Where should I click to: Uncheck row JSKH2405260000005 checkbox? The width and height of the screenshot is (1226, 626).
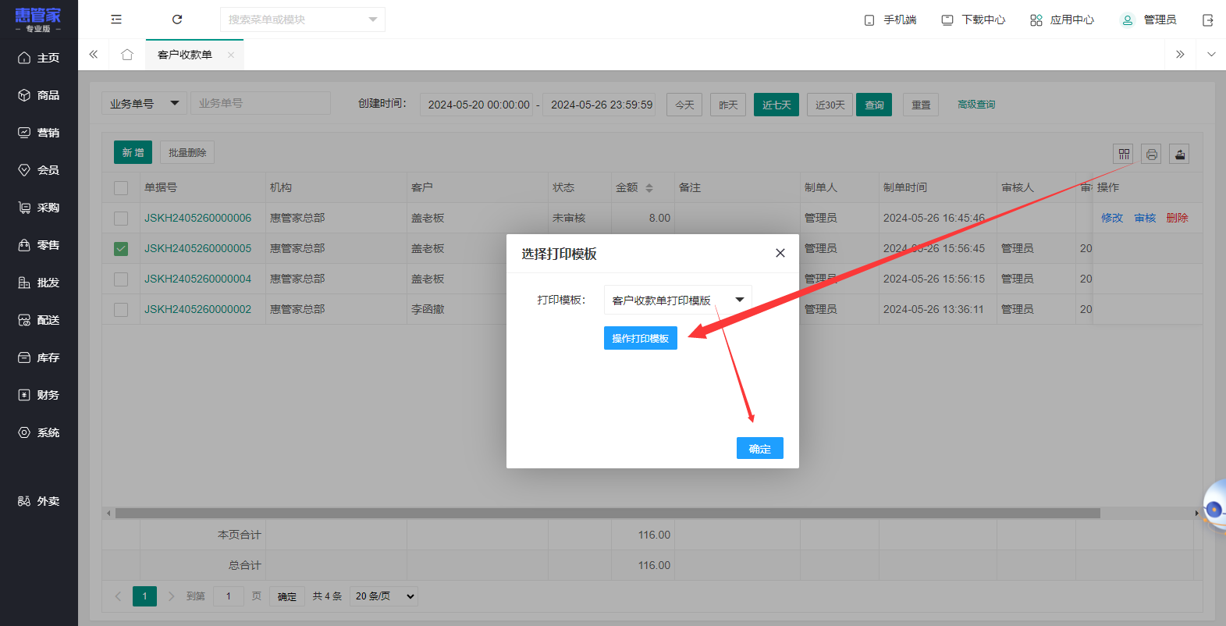(x=121, y=249)
